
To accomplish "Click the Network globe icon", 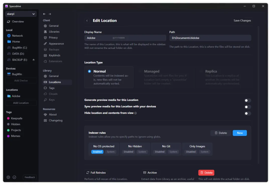I will click(x=9, y=36).
